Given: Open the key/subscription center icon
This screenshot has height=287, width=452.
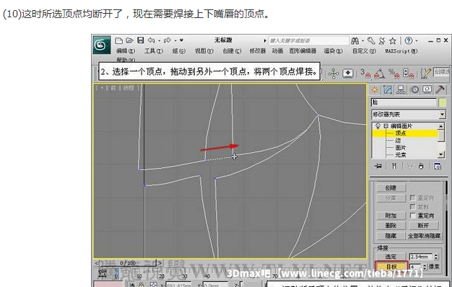Looking at the screenshot, I should [x=371, y=41].
